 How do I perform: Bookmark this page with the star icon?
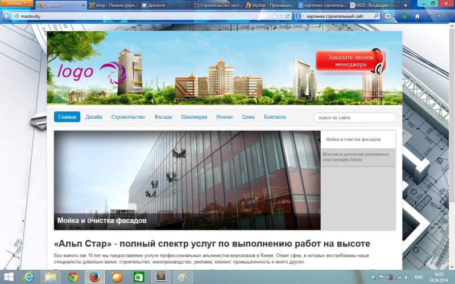(x=275, y=16)
